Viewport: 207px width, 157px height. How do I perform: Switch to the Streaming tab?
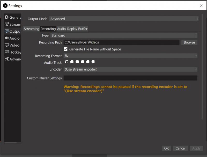(x=31, y=29)
